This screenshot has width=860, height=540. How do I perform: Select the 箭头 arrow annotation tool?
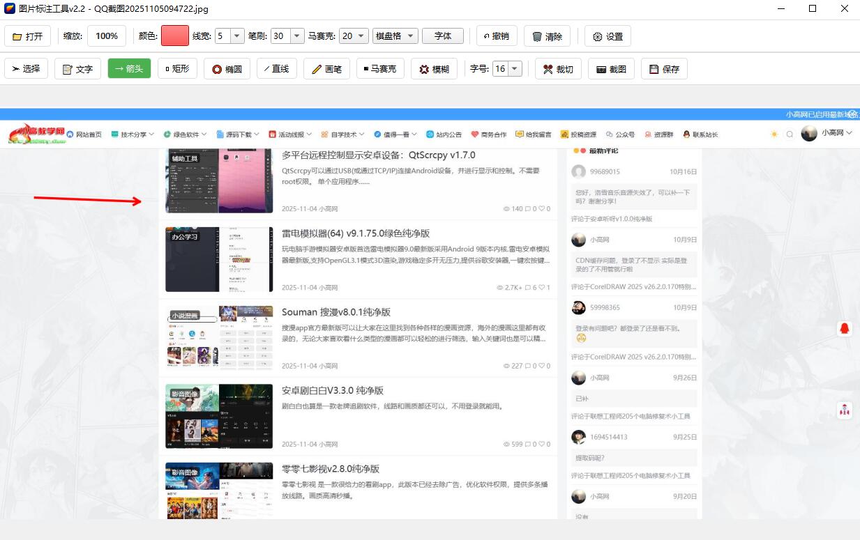[128, 68]
